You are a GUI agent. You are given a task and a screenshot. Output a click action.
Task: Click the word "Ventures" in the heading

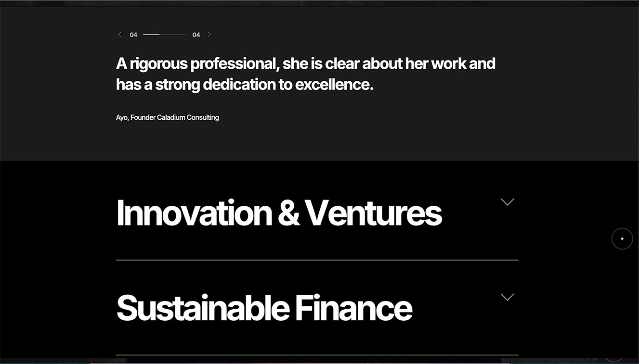[x=373, y=213]
